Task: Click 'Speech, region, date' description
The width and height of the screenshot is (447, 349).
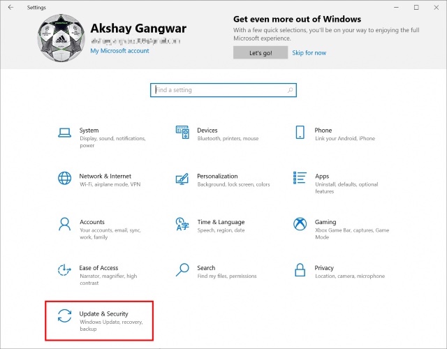Action: [x=221, y=230]
